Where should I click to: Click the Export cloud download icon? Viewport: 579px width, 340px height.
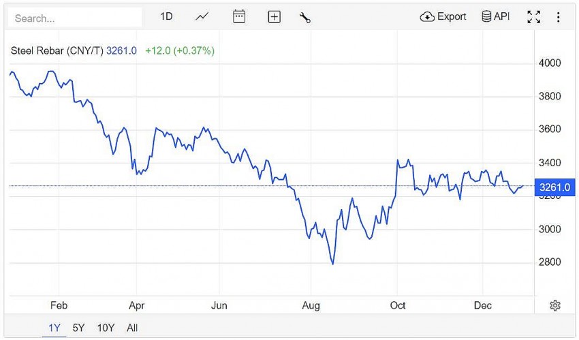427,17
